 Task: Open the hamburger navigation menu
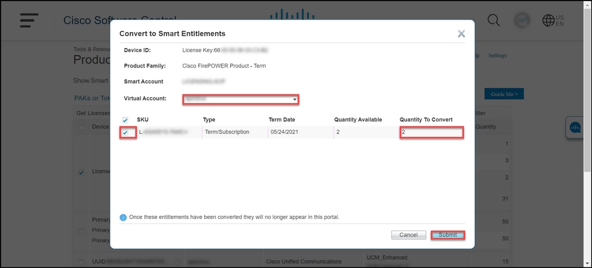pyautogui.click(x=28, y=20)
